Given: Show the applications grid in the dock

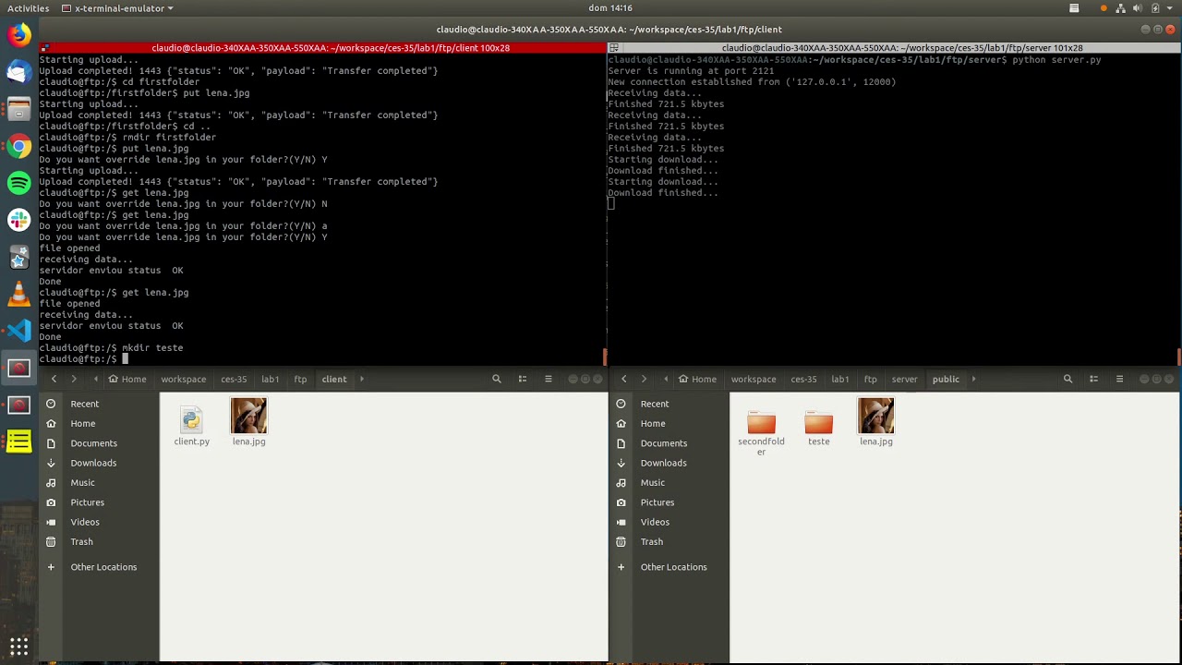Looking at the screenshot, I should [18, 646].
